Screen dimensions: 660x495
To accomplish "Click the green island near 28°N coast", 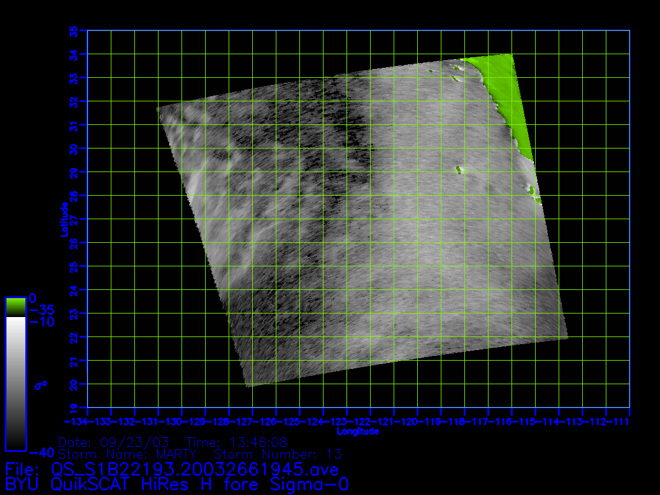I will click(532, 190).
